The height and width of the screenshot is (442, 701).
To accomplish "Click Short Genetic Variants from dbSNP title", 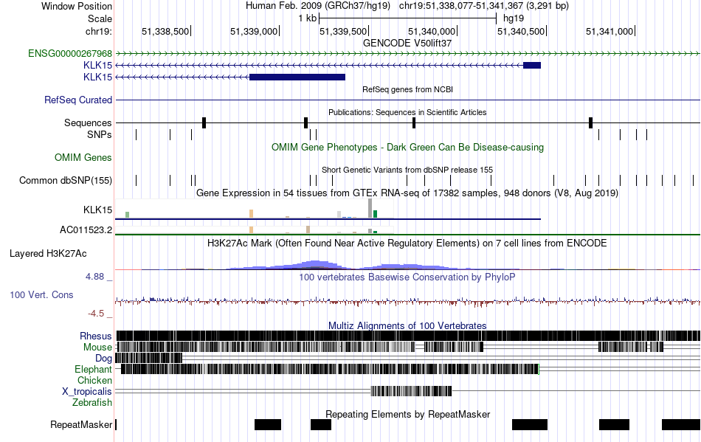I will [x=407, y=170].
